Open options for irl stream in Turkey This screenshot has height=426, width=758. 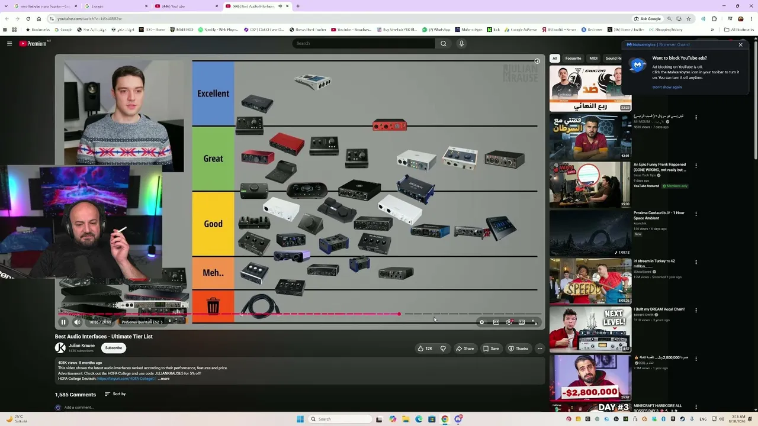[696, 262]
